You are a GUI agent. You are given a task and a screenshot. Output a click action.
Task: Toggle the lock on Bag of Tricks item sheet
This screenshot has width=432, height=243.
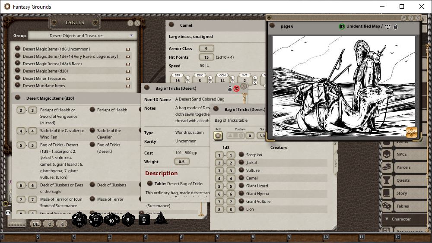tap(230, 88)
